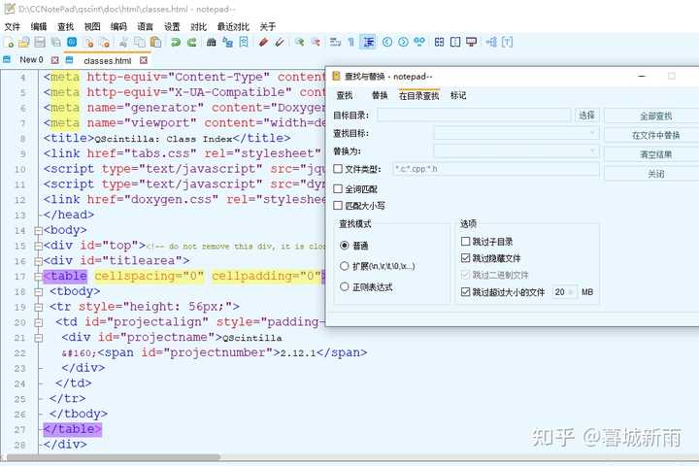Viewport: 699px width, 466px height.
Task: Click the 清空结果 button
Action: pyautogui.click(x=655, y=154)
